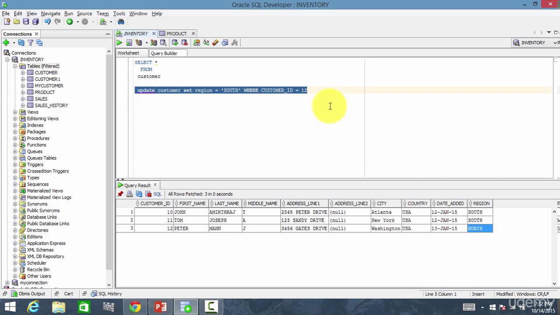Open Google Chrome from the taskbar
The image size is (560, 315).
point(135,307)
